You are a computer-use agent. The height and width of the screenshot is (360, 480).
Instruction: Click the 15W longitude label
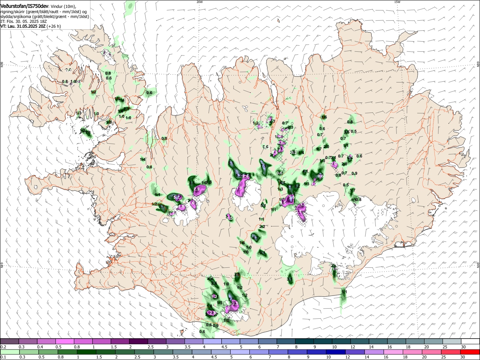click(x=397, y=2)
